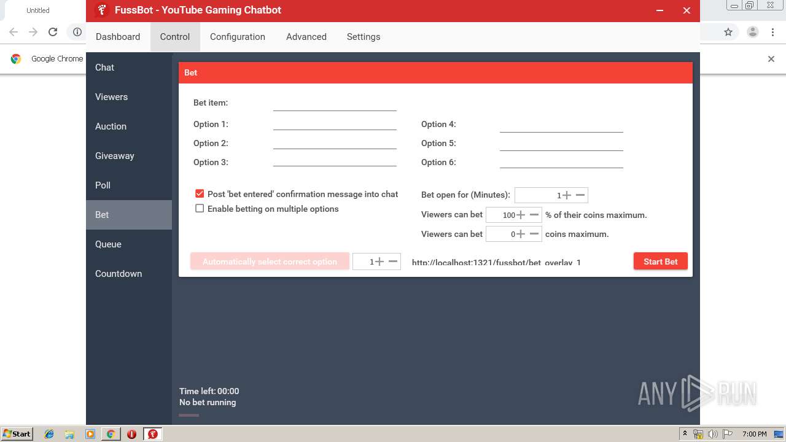Increase correct option number with plus
The image size is (786, 442).
(379, 262)
